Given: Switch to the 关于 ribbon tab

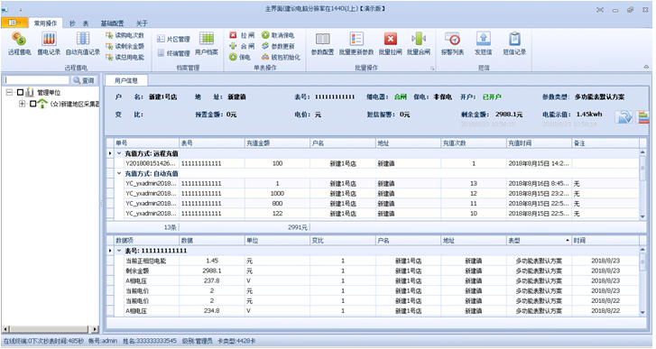Looking at the screenshot, I should pyautogui.click(x=142, y=23).
